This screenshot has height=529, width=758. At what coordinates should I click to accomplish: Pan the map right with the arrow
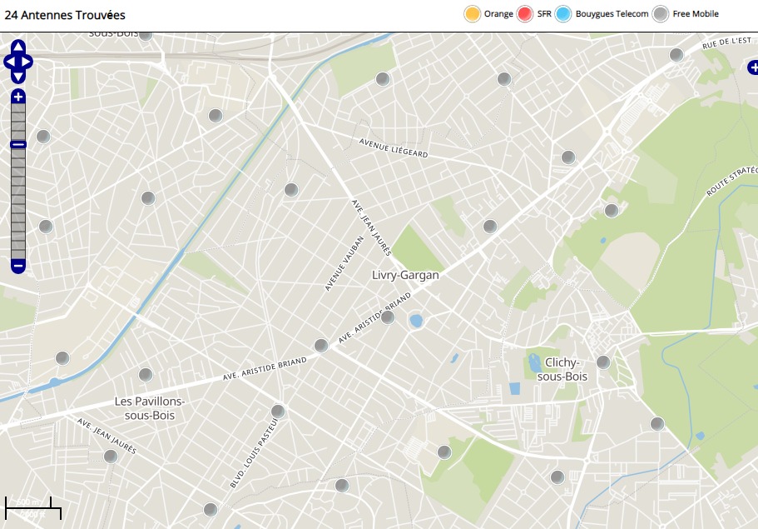point(27,62)
